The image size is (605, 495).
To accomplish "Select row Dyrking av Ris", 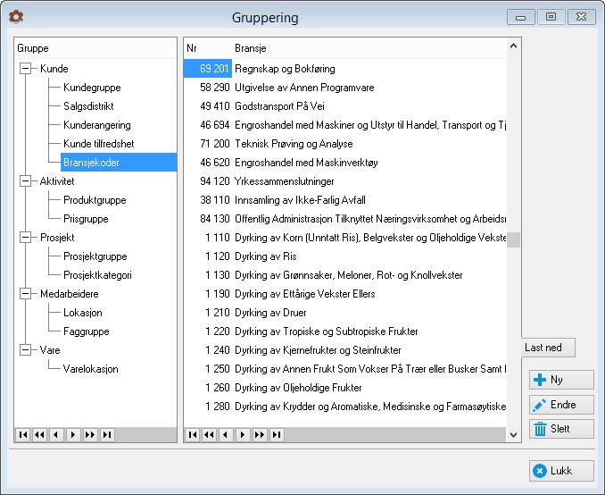I will pos(345,256).
